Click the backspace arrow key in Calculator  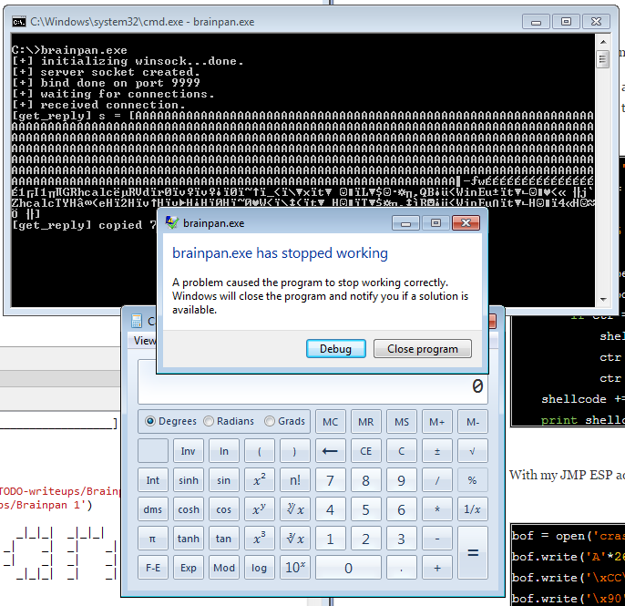pos(330,451)
